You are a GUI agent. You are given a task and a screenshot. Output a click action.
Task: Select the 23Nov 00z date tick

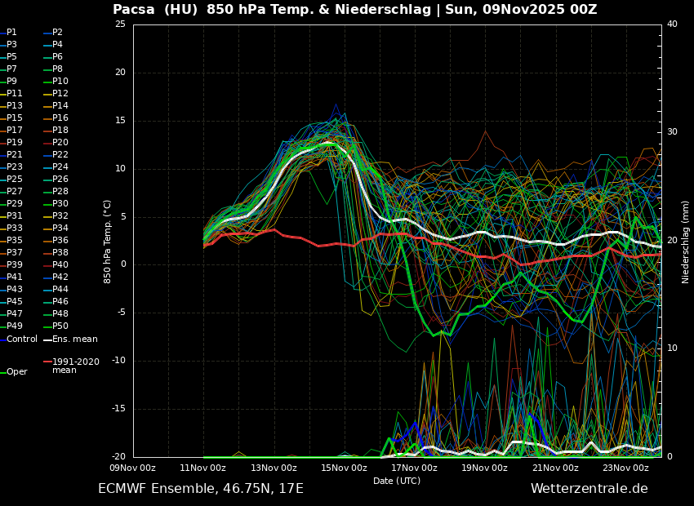click(x=625, y=468)
